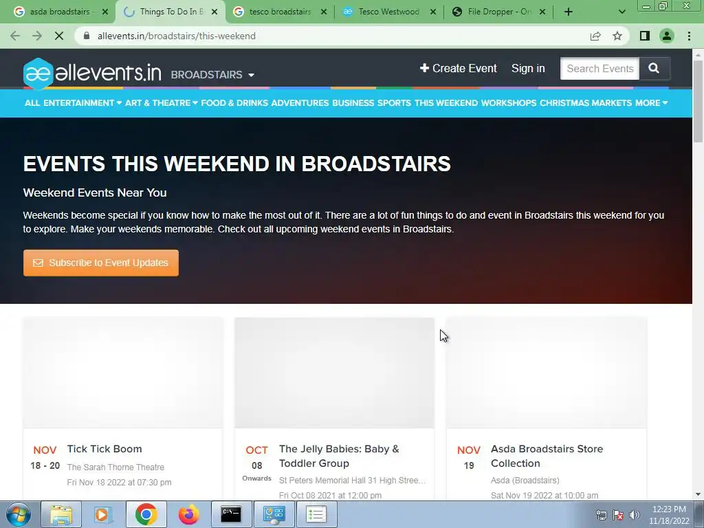Open Tick Tick Boom event
This screenshot has width=704, height=528.
(104, 449)
